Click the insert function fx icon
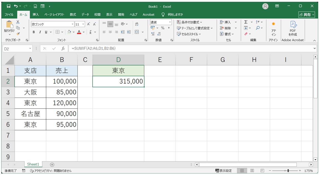The image size is (320, 175). point(63,49)
